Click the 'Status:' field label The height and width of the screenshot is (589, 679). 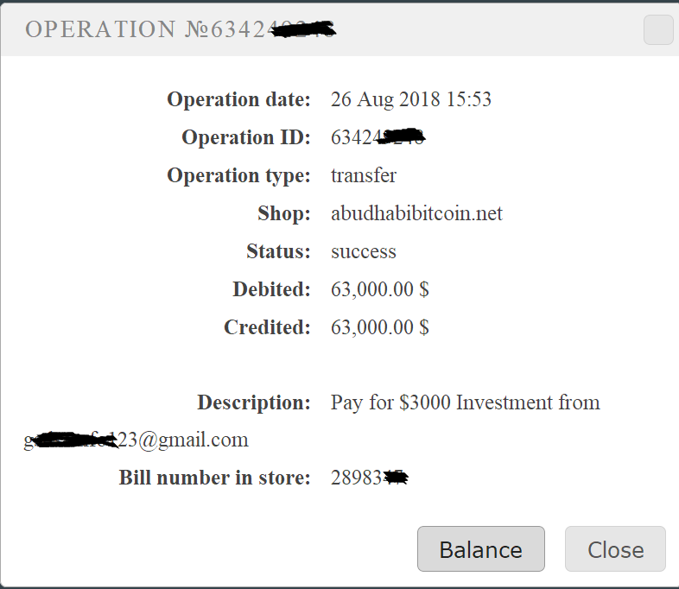coord(278,251)
